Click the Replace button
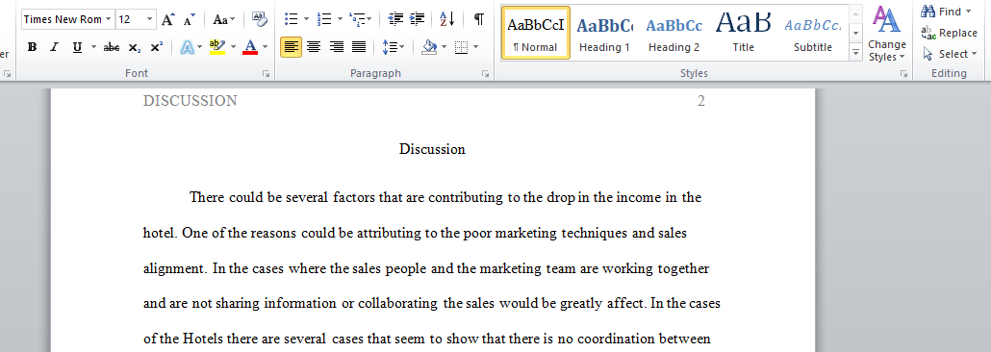The width and height of the screenshot is (991, 352). [950, 33]
